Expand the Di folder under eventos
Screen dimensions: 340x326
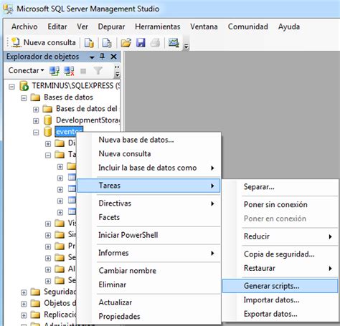click(48, 144)
